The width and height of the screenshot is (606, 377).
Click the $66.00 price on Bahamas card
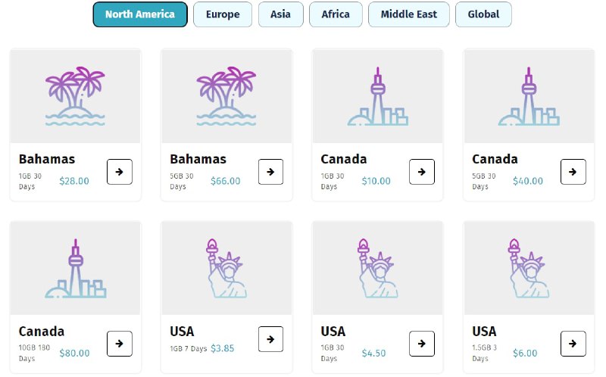[225, 181]
